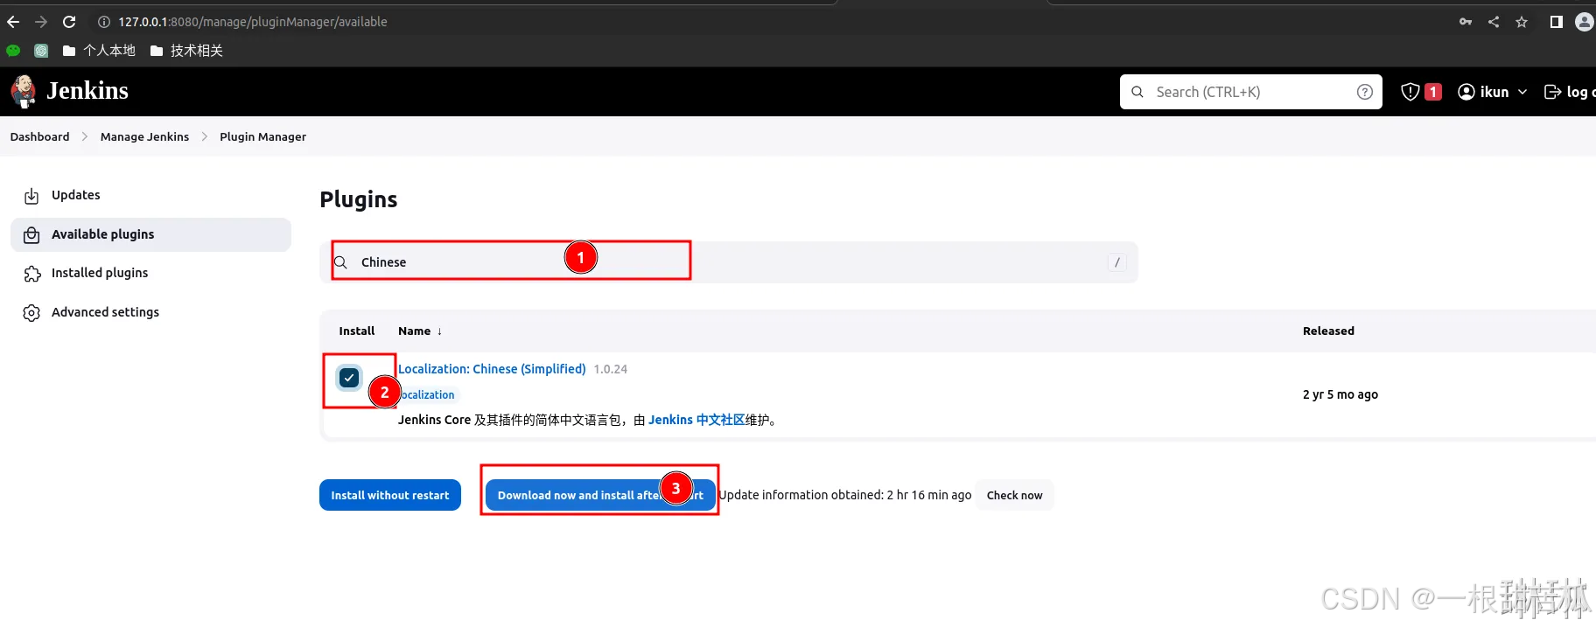Click the Plugin Manager breadcrumb
The height and width of the screenshot is (627, 1596).
(262, 136)
